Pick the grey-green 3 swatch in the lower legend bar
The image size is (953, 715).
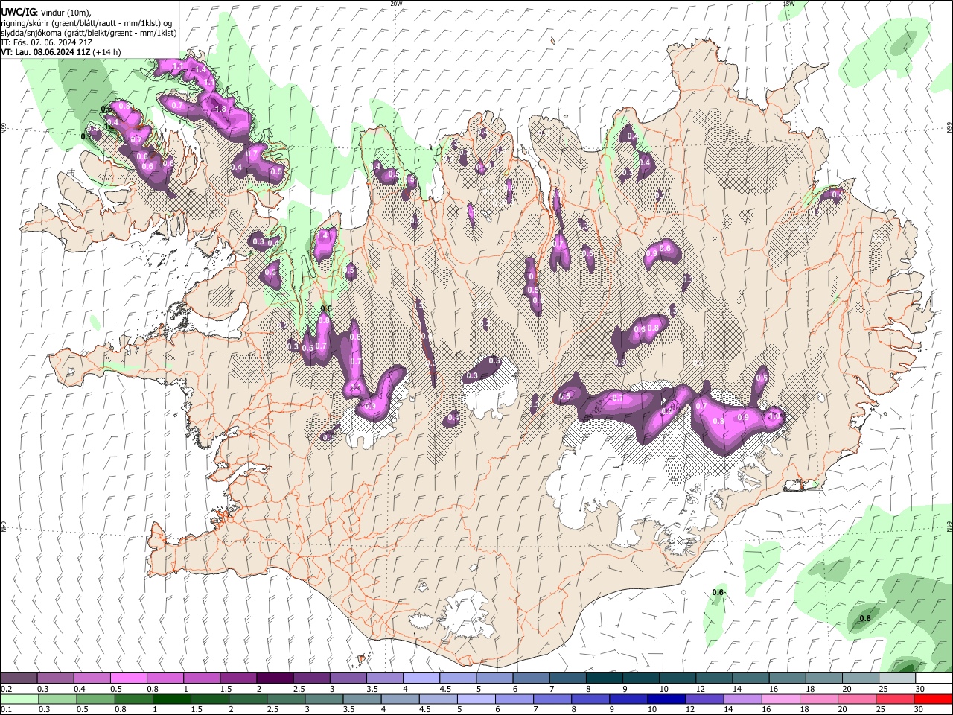[324, 699]
